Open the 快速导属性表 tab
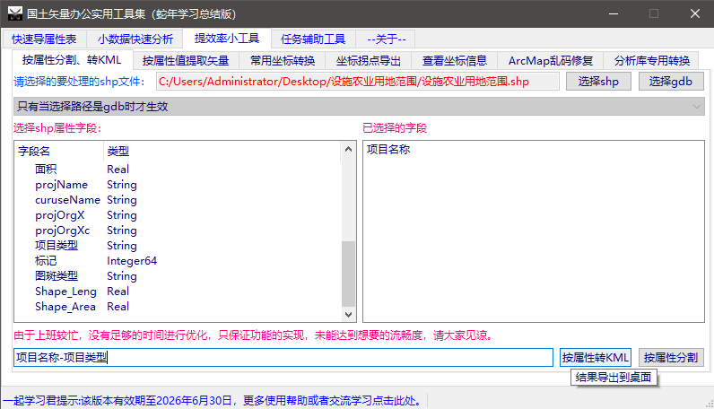Screen dimensions: 714x409 tap(44, 39)
